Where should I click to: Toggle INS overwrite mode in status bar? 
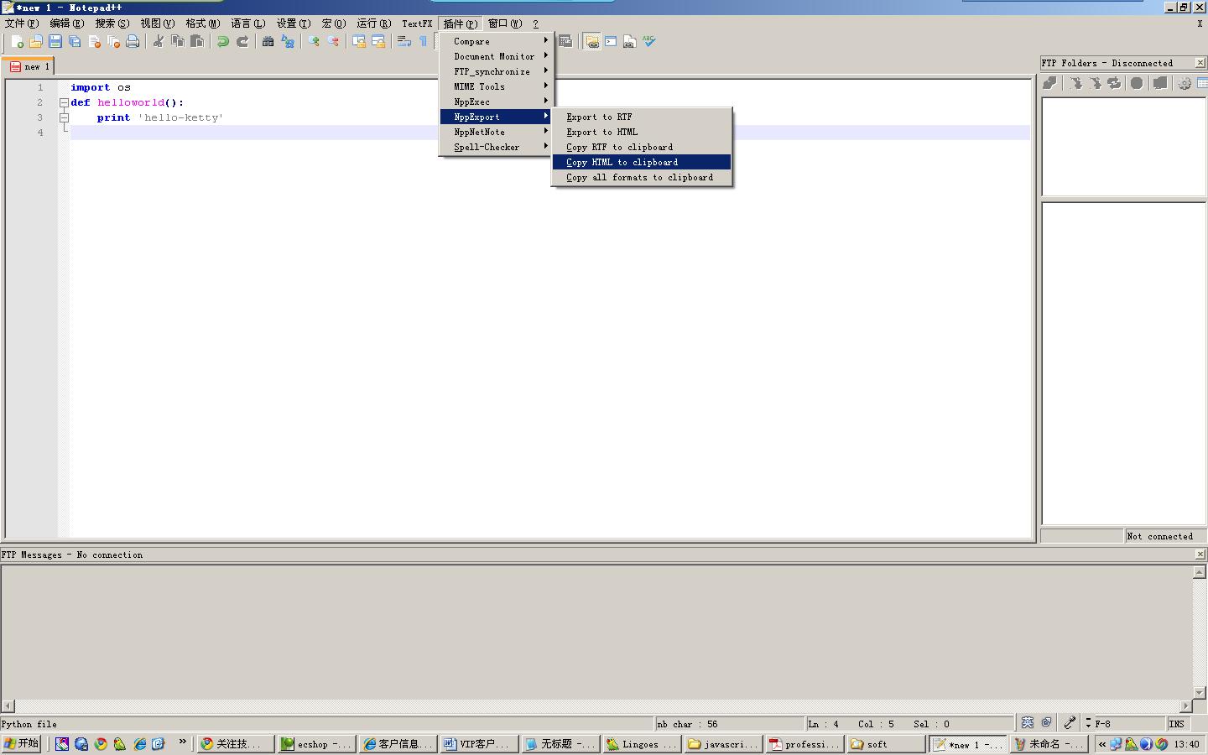pos(1177,723)
